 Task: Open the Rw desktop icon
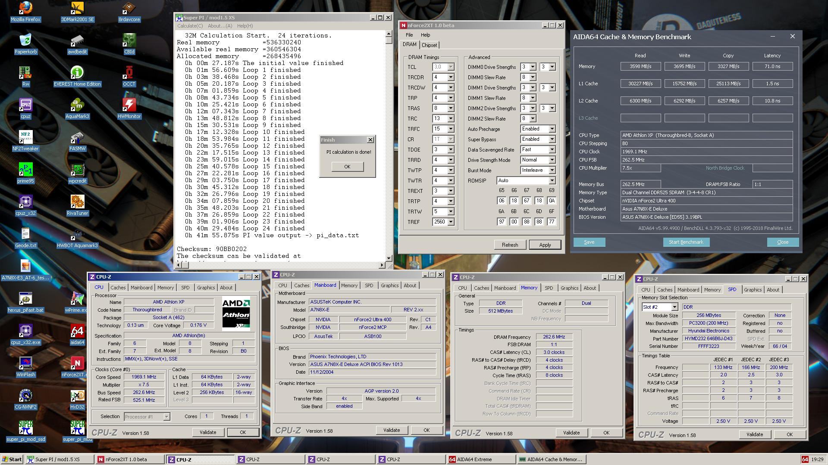[25, 76]
